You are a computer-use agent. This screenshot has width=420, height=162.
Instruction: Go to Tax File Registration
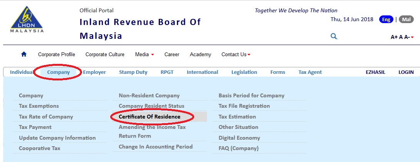click(244, 106)
